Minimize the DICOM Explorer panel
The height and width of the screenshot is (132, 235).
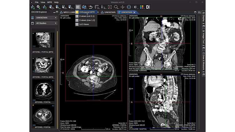click(54, 12)
